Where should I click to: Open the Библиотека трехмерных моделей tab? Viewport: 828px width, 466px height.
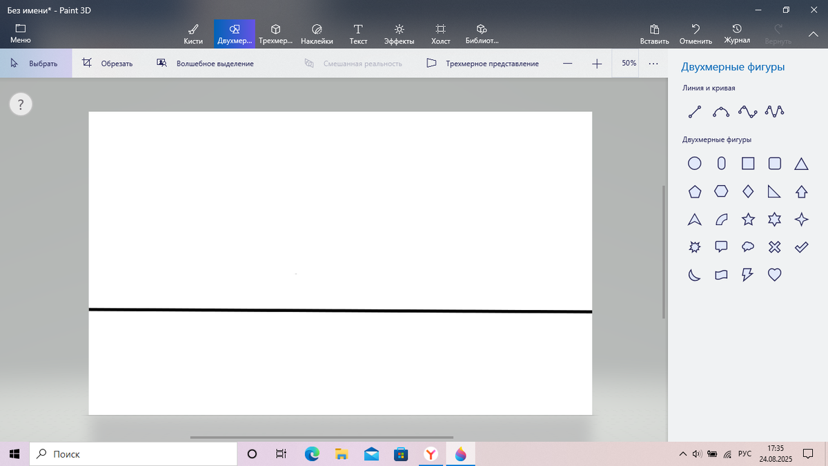tap(482, 34)
